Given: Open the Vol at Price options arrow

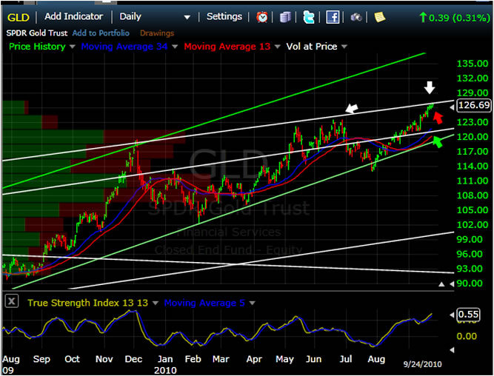Looking at the screenshot, I should point(343,47).
